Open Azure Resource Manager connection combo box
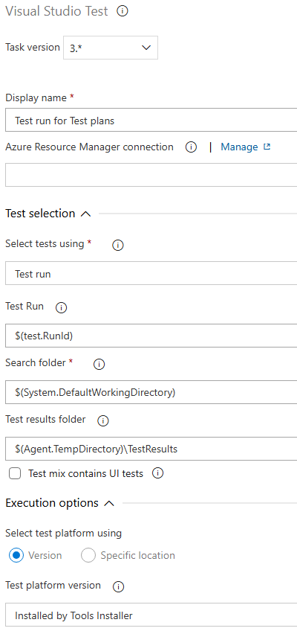The width and height of the screenshot is (297, 634). pos(151,175)
